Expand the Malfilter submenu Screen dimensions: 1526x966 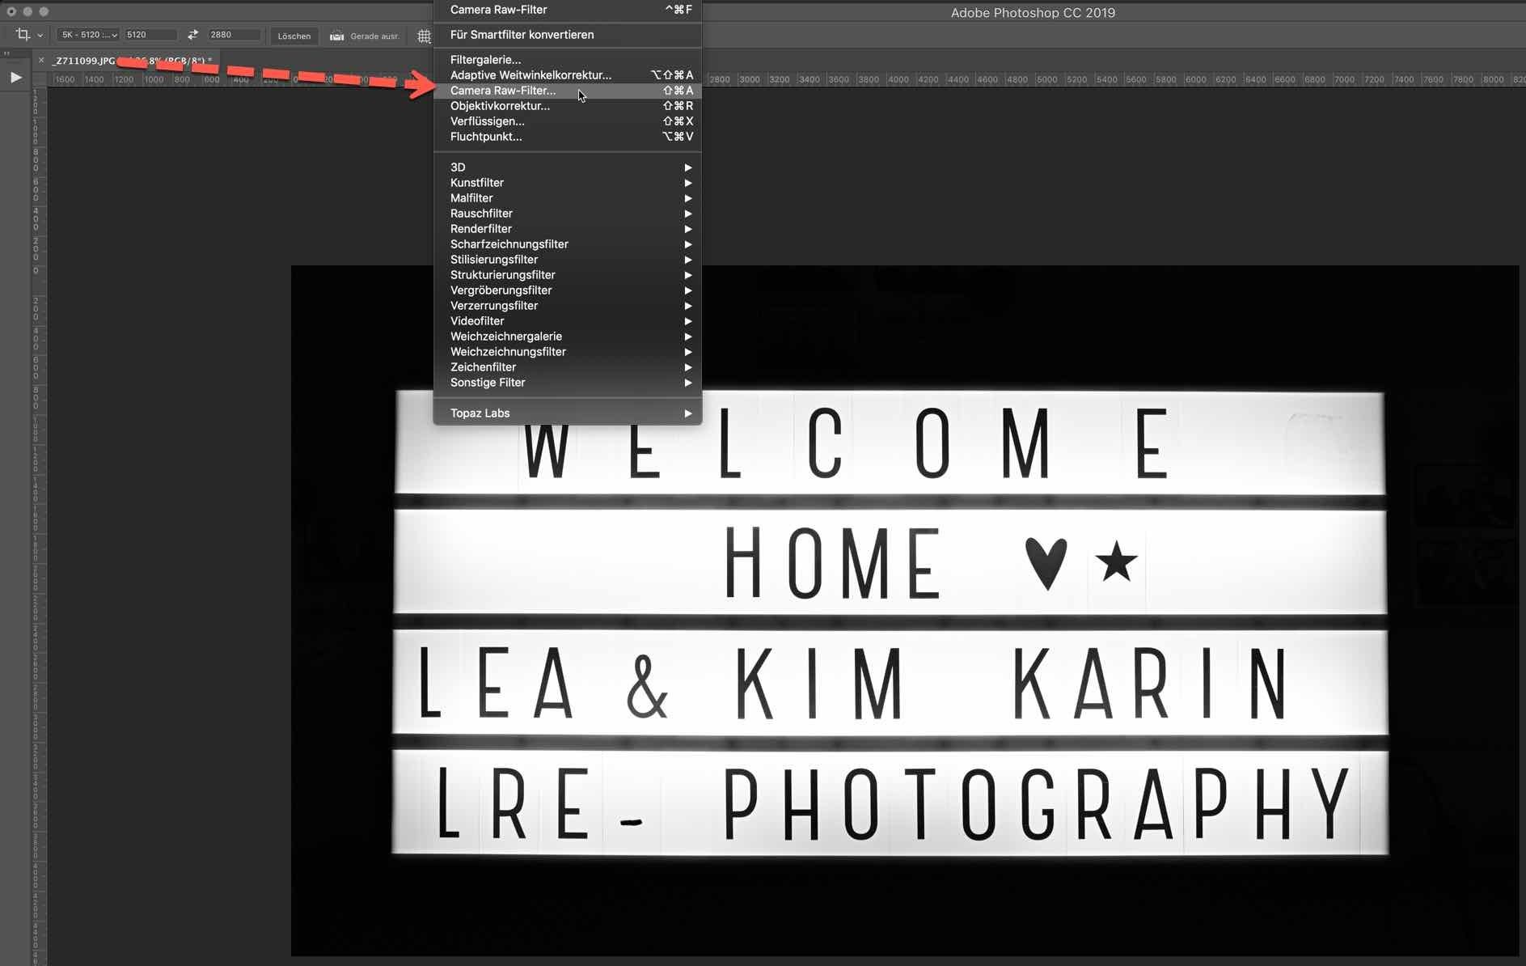click(568, 198)
